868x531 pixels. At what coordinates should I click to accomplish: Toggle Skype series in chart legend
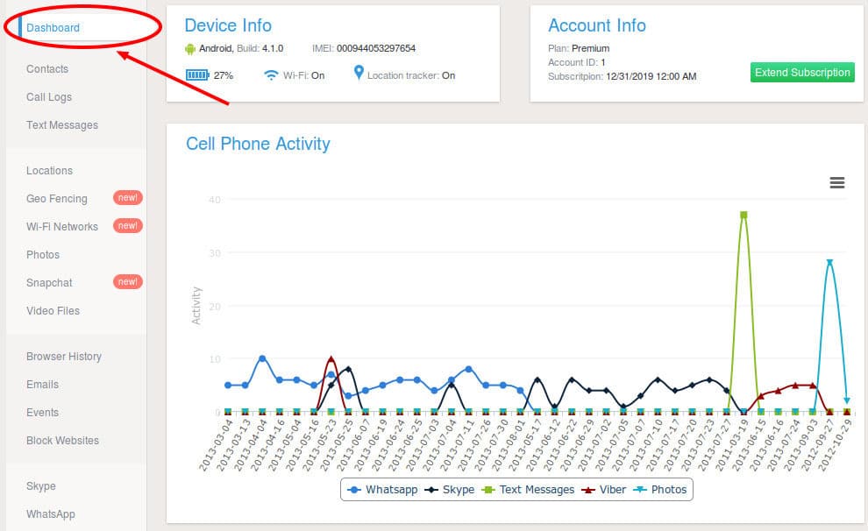pos(450,490)
